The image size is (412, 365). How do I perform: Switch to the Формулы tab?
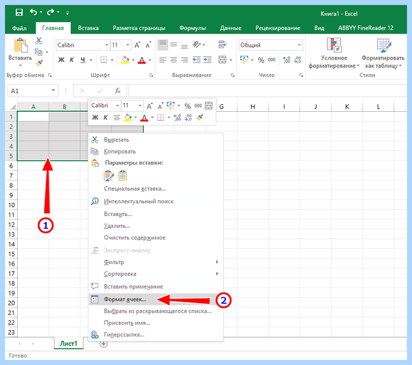click(x=192, y=28)
